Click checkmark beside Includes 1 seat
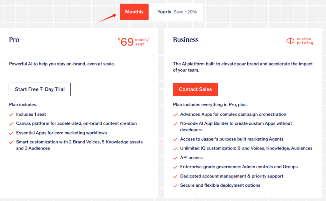Screen dimensions: 326x201 click(x=11, y=114)
